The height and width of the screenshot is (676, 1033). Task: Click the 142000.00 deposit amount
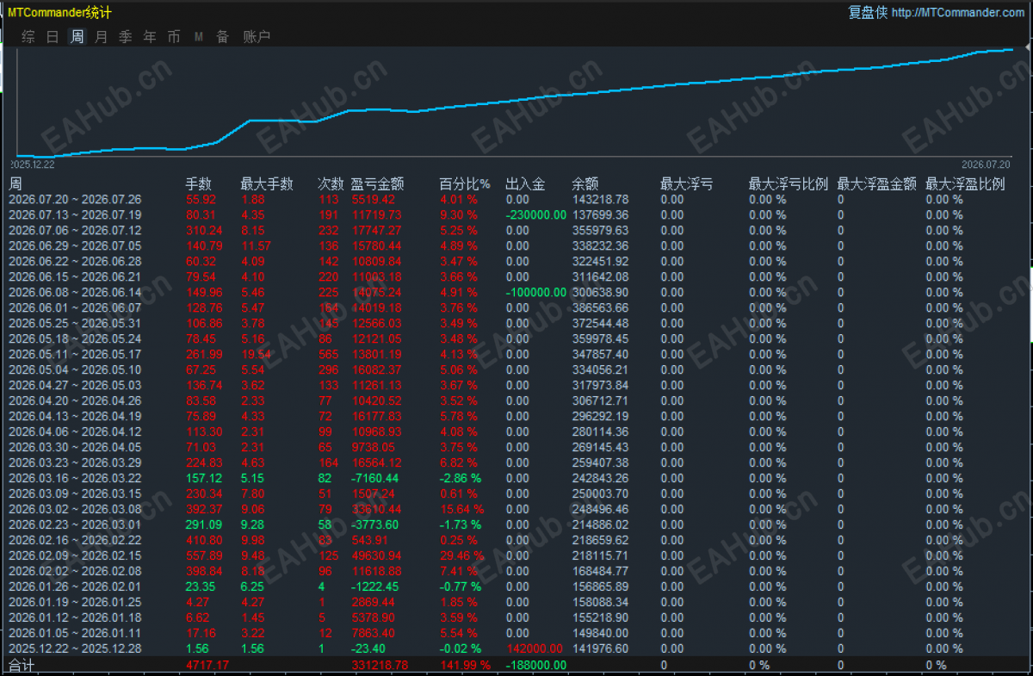tap(535, 648)
